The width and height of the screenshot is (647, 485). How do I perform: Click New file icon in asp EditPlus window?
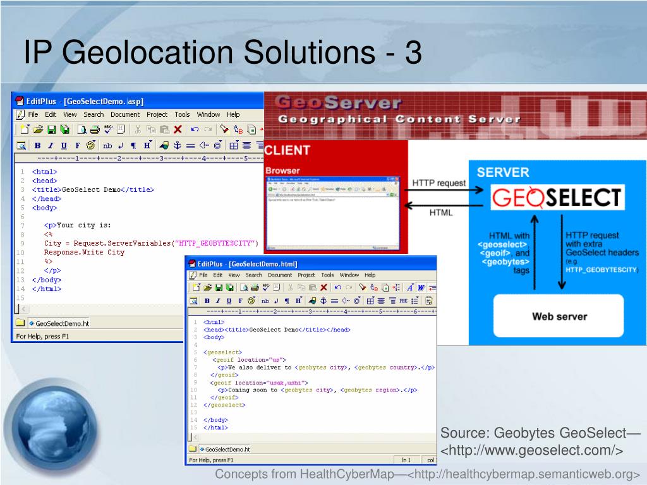click(x=25, y=129)
